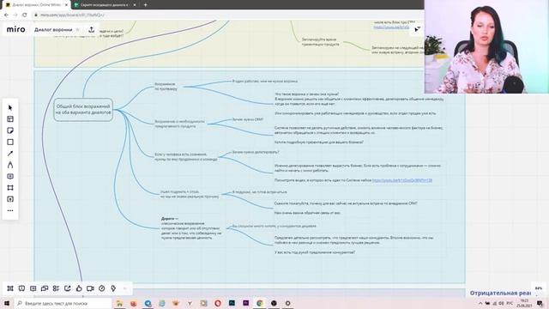Viewport: 549px width, 309px height.
Task: Select the Comment tool in left toolbar
Action: [x=10, y=176]
